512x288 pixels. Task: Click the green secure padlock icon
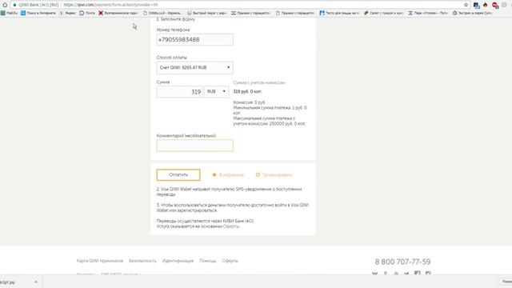[14, 5]
